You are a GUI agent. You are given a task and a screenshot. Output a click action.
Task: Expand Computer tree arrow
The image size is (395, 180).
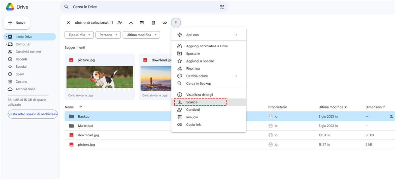pyautogui.click(x=6, y=44)
